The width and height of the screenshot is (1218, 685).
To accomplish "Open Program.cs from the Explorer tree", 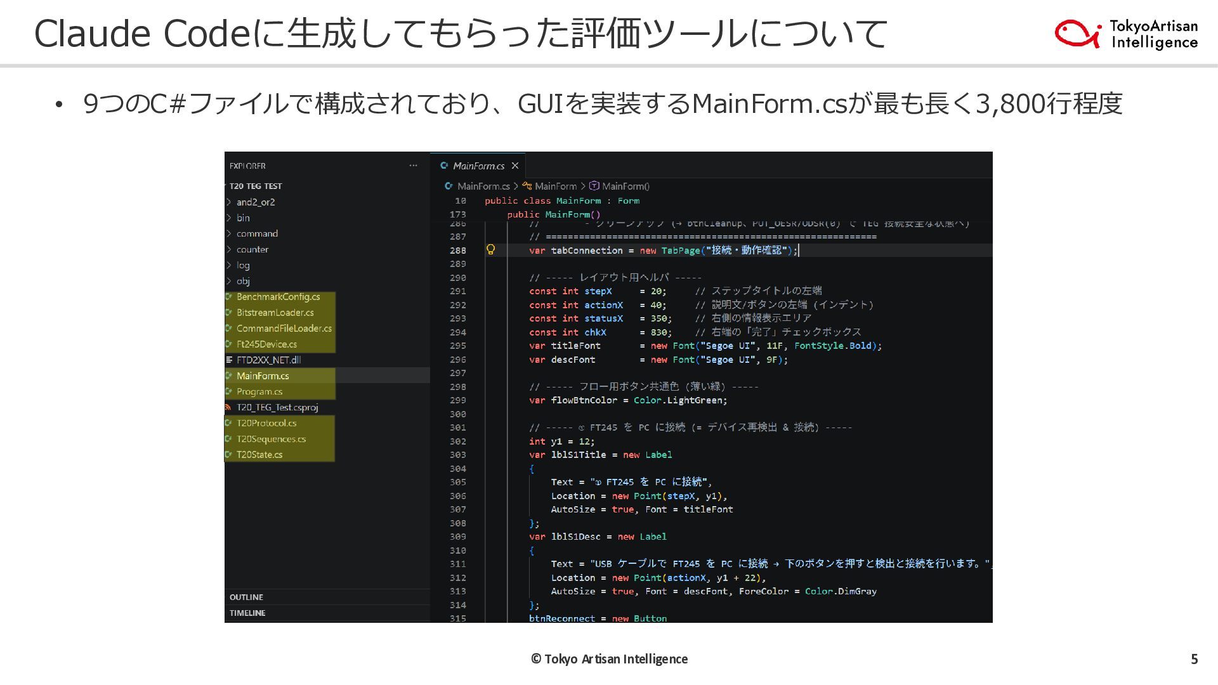I will pyautogui.click(x=259, y=392).
